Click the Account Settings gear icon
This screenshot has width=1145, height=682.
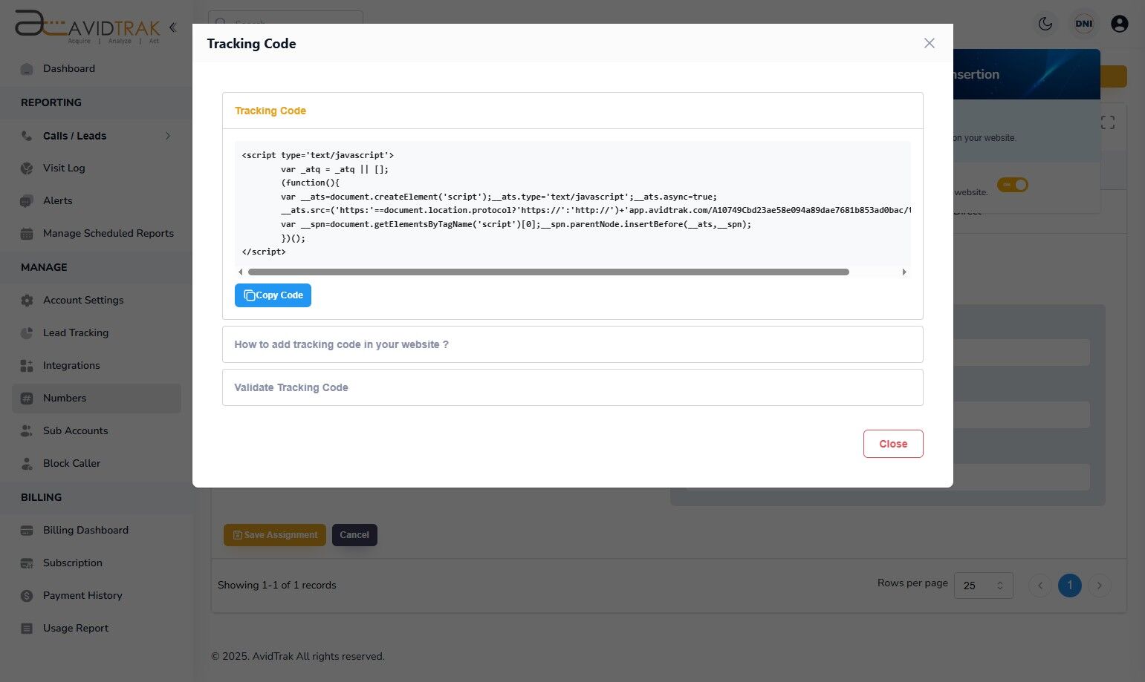[x=27, y=300]
